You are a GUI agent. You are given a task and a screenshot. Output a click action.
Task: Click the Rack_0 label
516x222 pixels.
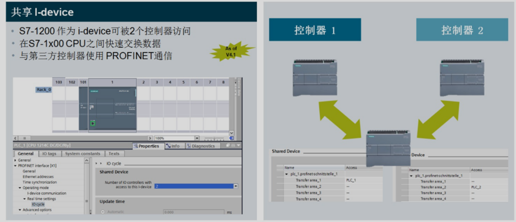pyautogui.click(x=44, y=90)
